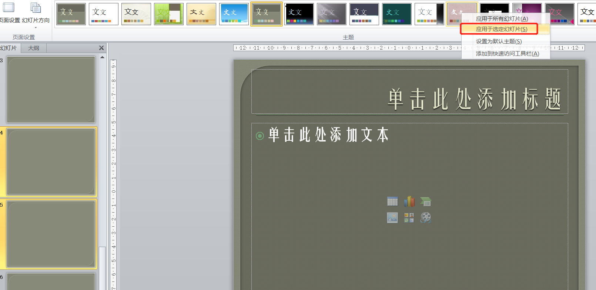
Task: Click the Insert Chart icon in placeholder
Action: tap(409, 201)
